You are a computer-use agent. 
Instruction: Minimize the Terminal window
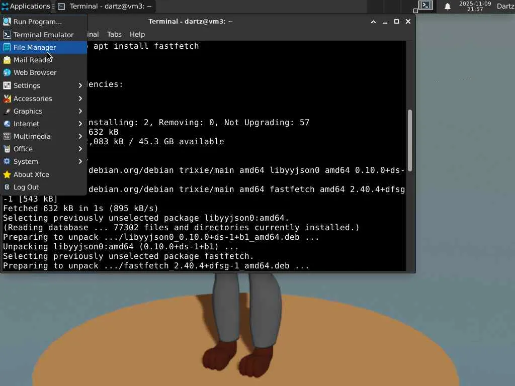[x=385, y=22]
